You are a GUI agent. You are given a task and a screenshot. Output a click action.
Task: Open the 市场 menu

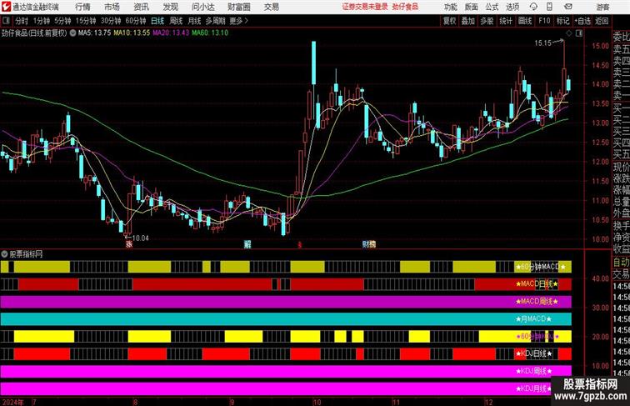[x=112, y=7]
